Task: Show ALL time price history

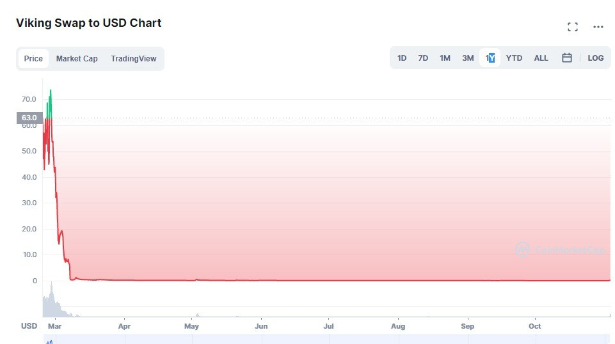Action: 541,58
